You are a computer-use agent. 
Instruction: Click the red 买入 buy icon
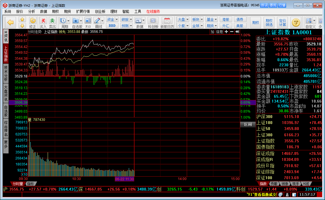coord(43,21)
